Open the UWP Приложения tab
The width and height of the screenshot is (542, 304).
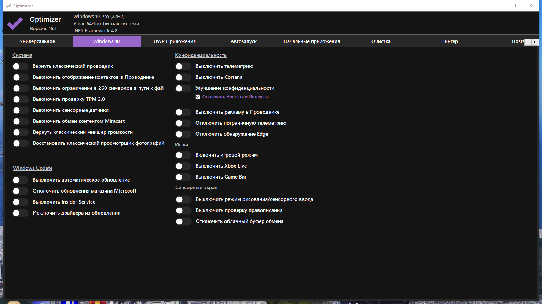175,41
